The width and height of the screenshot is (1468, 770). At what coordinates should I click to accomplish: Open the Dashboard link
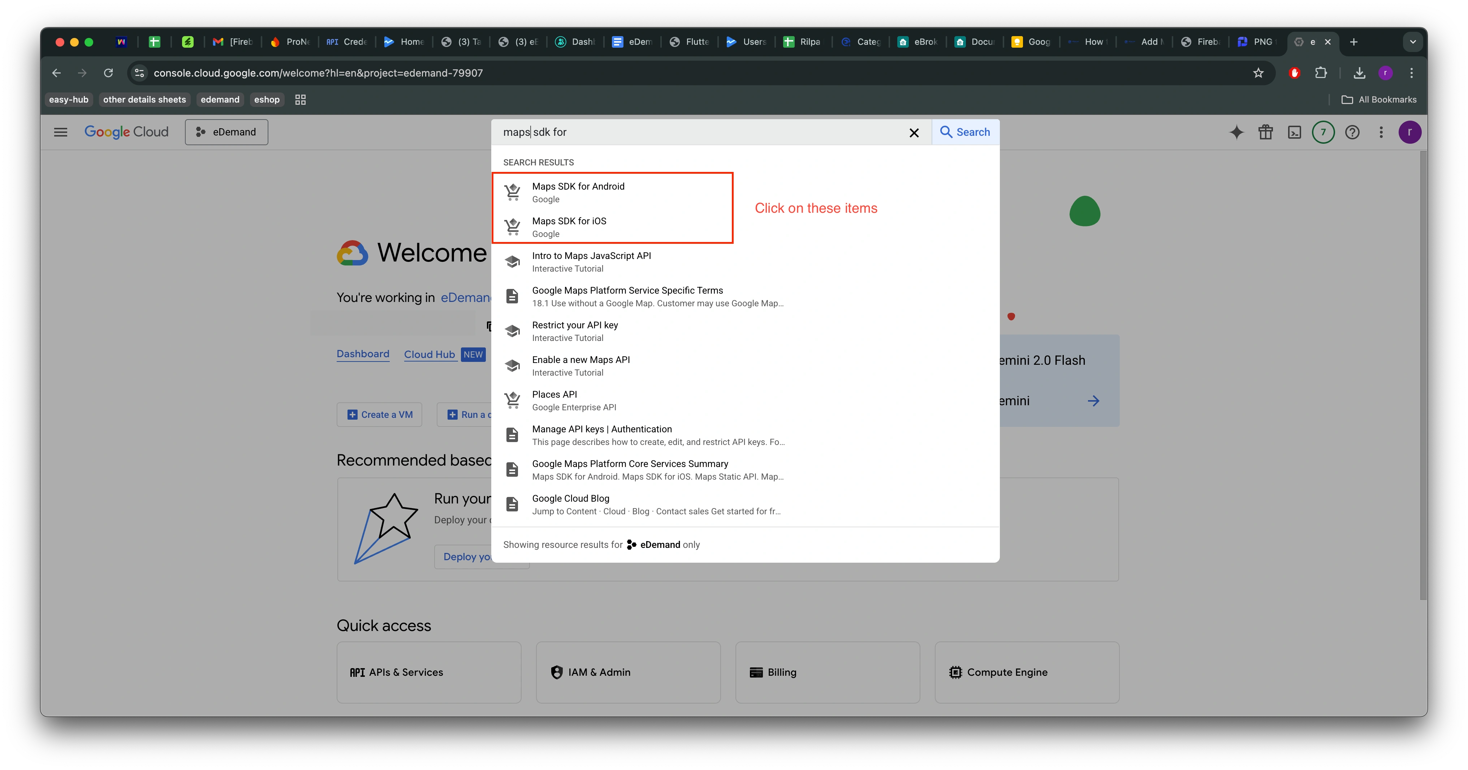362,354
